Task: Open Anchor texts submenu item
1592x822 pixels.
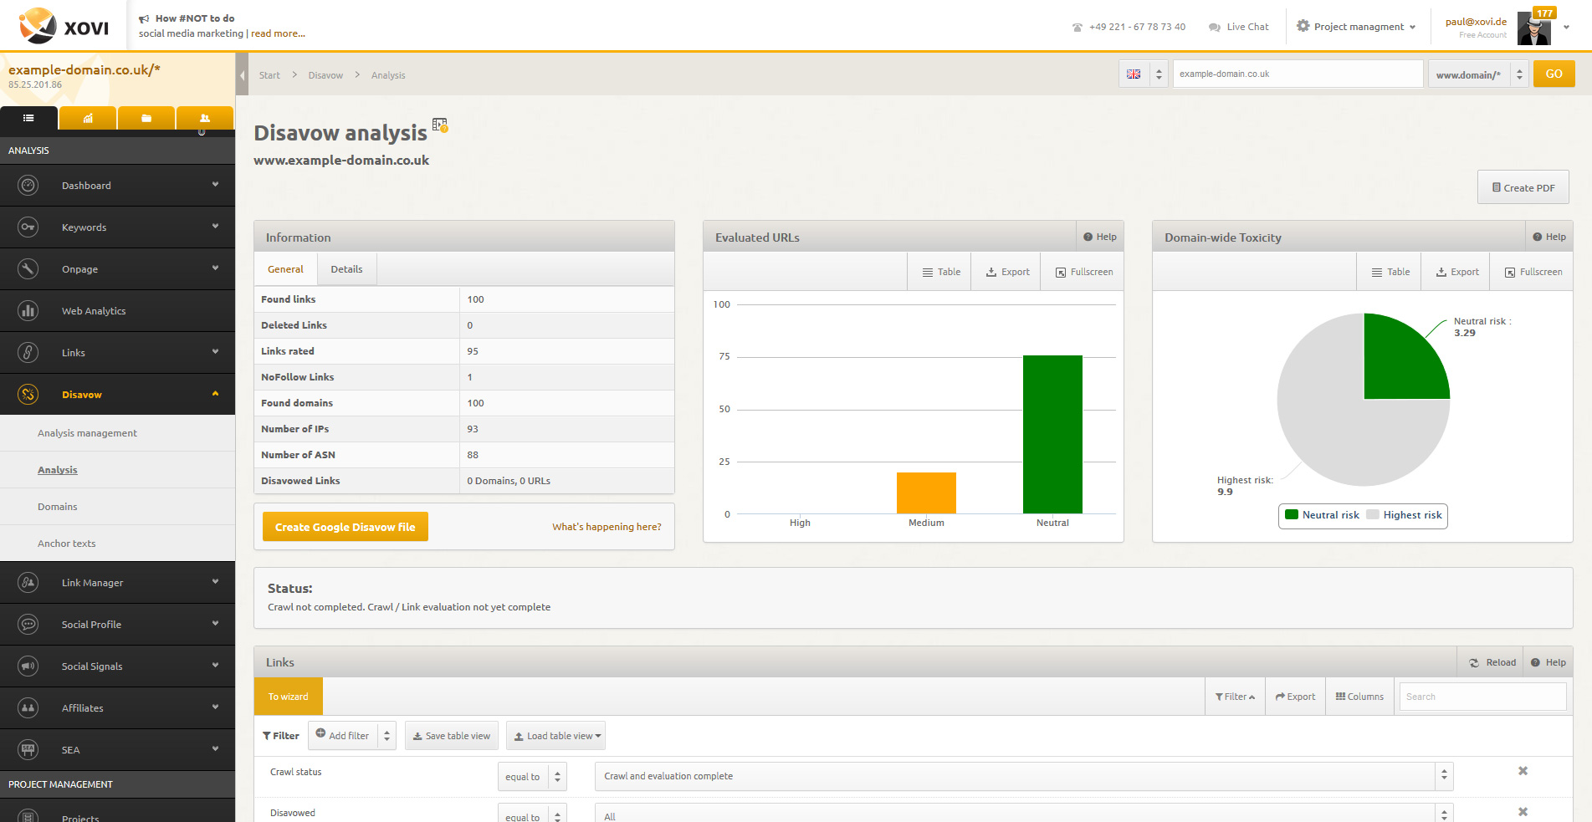Action: pyautogui.click(x=117, y=544)
